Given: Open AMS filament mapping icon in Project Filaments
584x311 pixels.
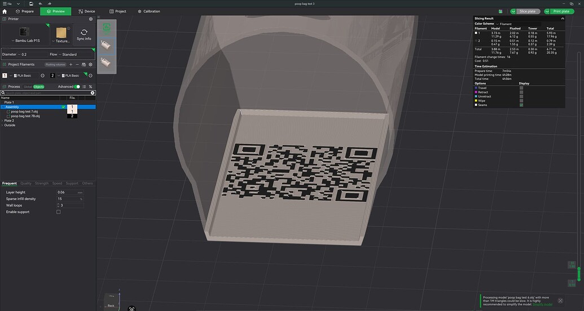Looking at the screenshot, I should tap(84, 64).
